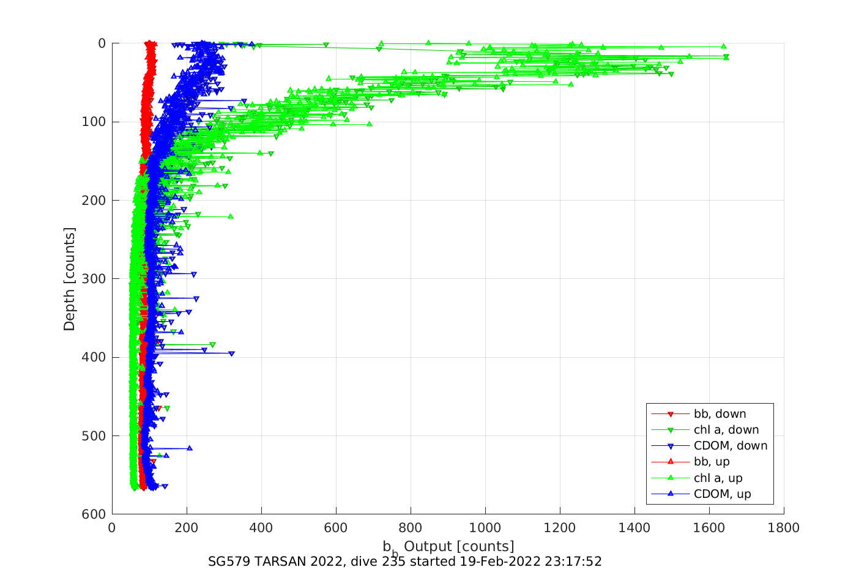Click the x-axis tick label 800

click(x=411, y=528)
